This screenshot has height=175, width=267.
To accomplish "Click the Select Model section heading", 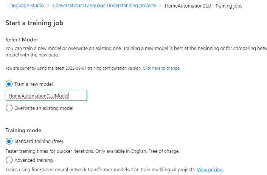I will click(22, 40).
